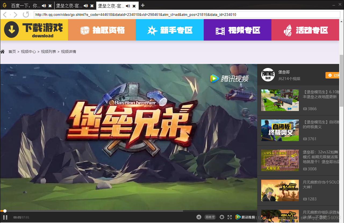Click the page vertical scrollbar thumb
Image resolution: width=344 pixels, height=223 pixels.
(x=342, y=81)
